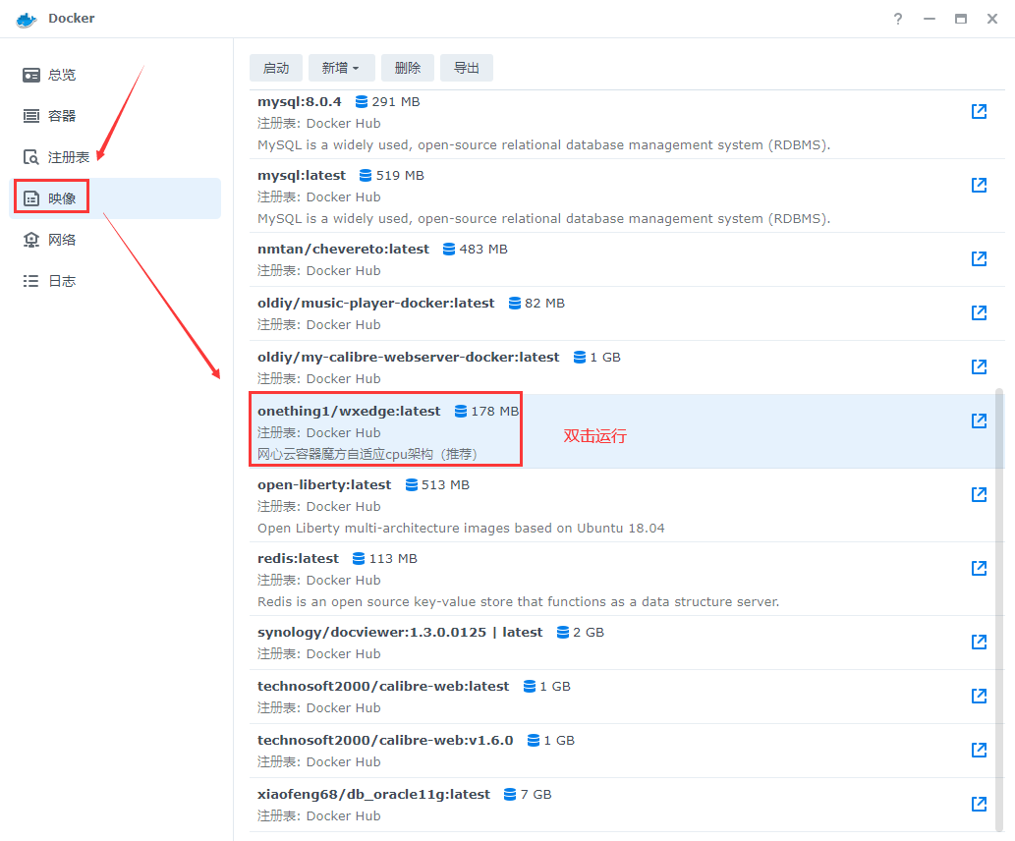Click the 删除 delete button

(x=407, y=68)
